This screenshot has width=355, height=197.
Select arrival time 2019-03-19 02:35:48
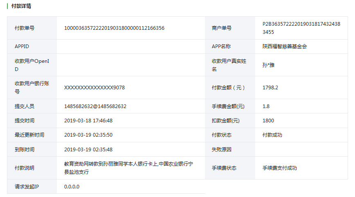[x=88, y=149]
